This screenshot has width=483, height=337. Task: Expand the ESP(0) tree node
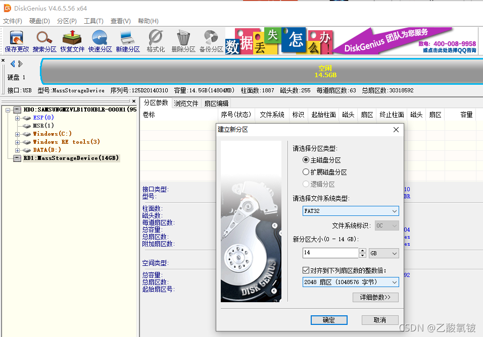point(17,118)
